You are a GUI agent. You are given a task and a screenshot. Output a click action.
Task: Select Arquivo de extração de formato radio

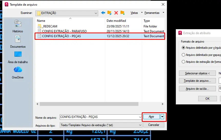(183, 62)
